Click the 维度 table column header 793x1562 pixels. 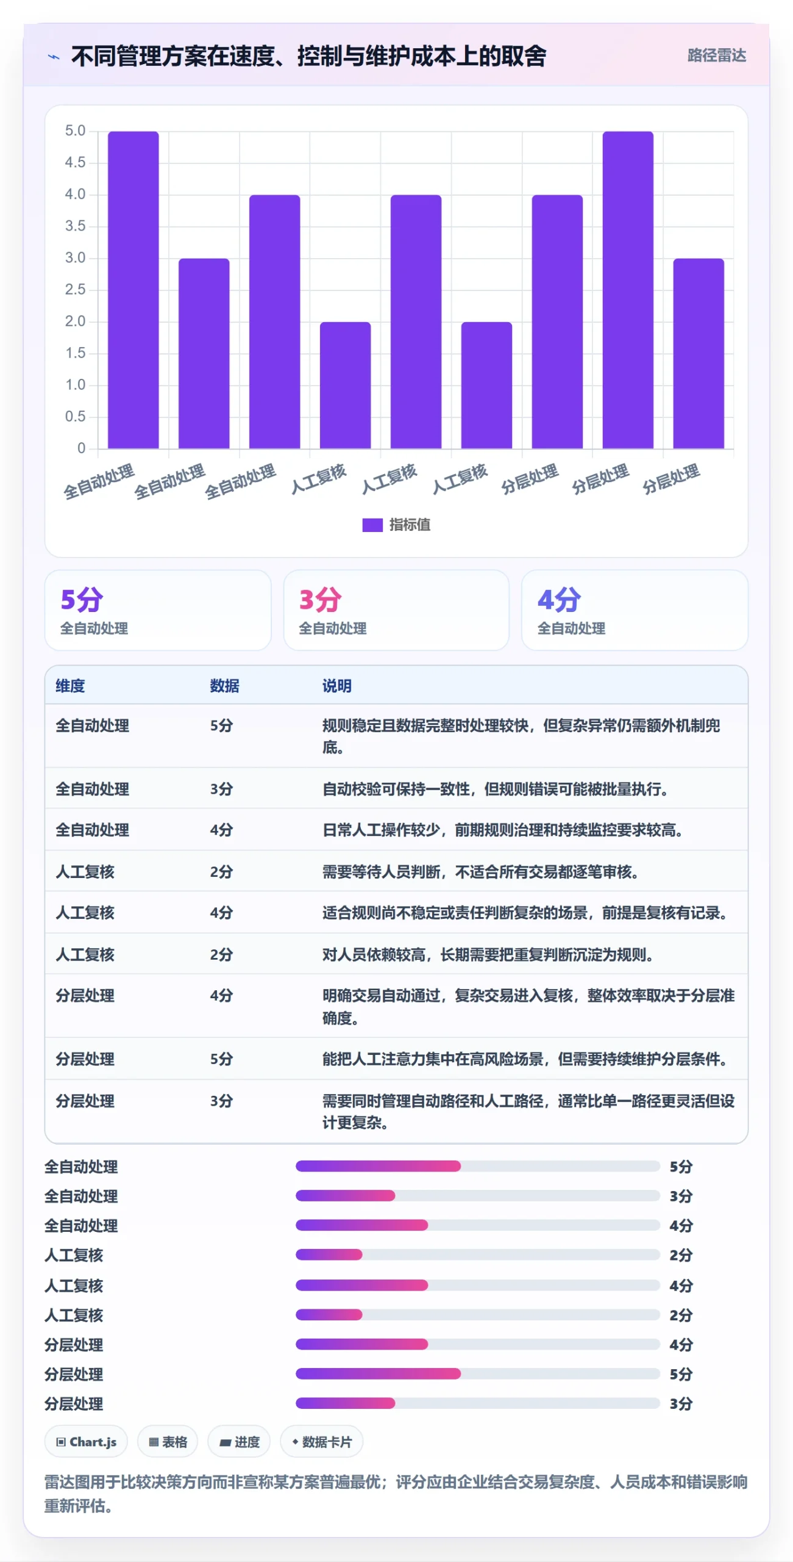pos(70,686)
